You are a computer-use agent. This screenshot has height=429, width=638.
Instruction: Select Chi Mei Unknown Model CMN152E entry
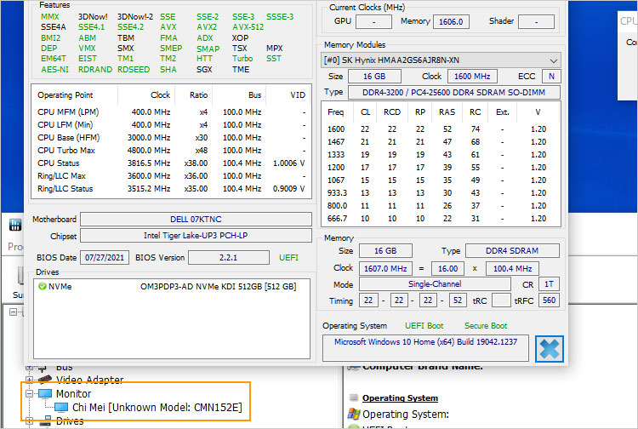tap(157, 409)
